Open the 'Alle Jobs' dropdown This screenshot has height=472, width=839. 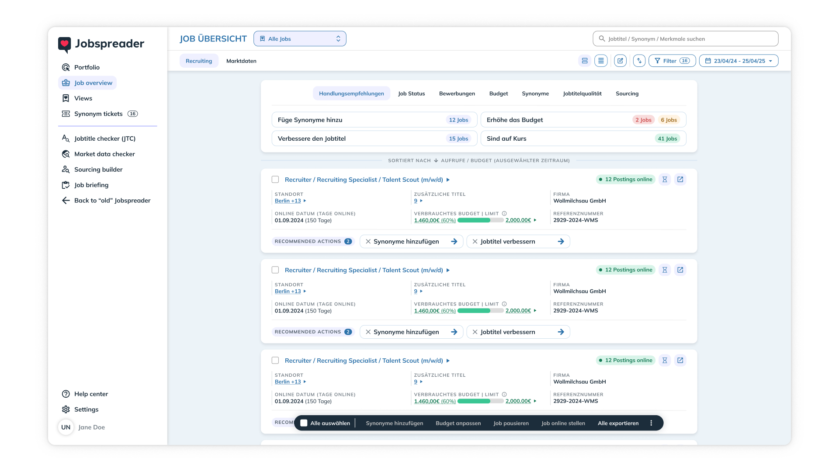point(300,39)
